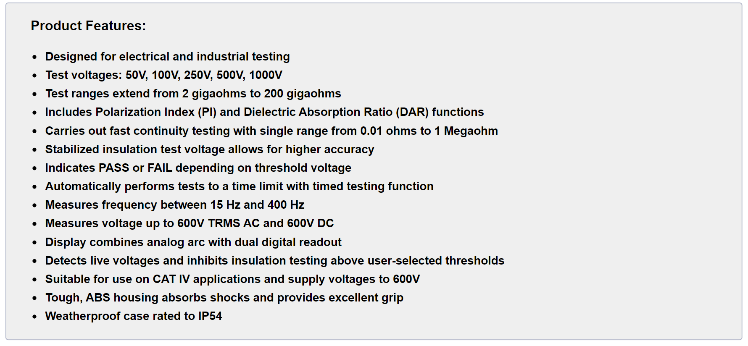Click the Product Features heading
This screenshot has height=346, width=748.
(x=88, y=26)
